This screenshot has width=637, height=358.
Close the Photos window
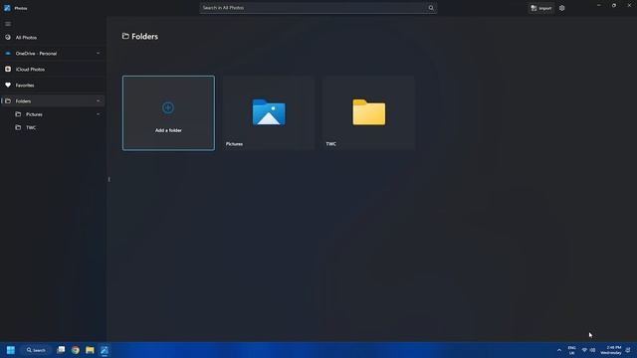[629, 6]
